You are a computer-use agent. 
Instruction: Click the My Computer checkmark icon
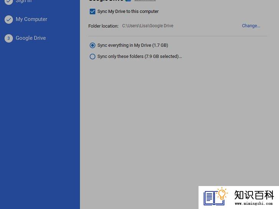(9, 20)
